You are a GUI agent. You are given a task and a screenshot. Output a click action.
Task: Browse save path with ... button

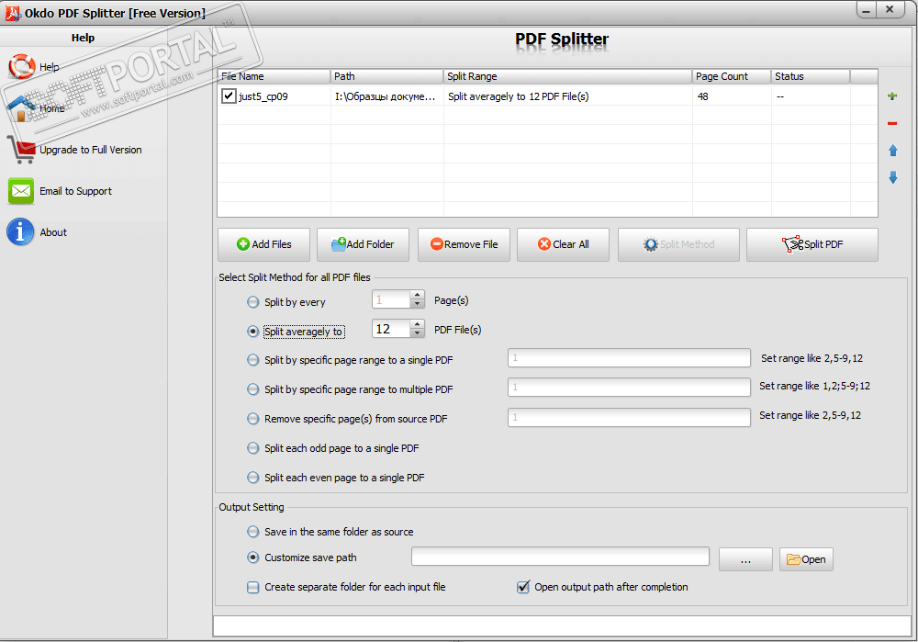[x=745, y=559]
